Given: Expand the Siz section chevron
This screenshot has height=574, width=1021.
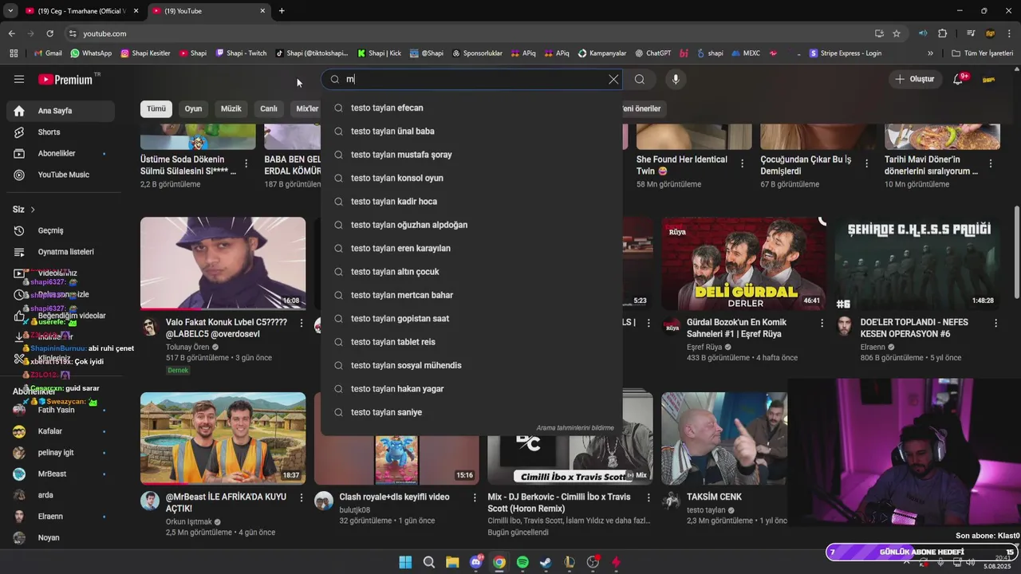Looking at the screenshot, I should (x=33, y=210).
